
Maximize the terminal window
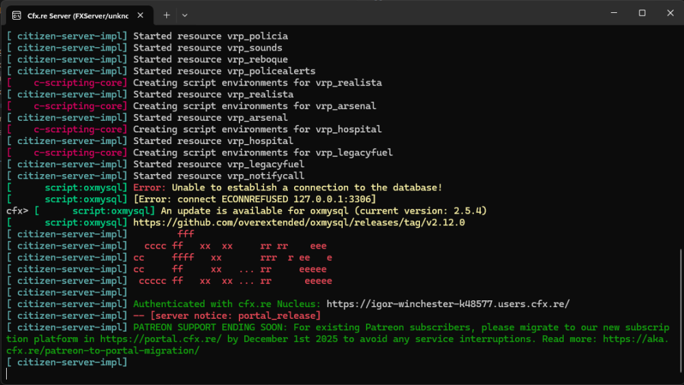[x=642, y=13]
